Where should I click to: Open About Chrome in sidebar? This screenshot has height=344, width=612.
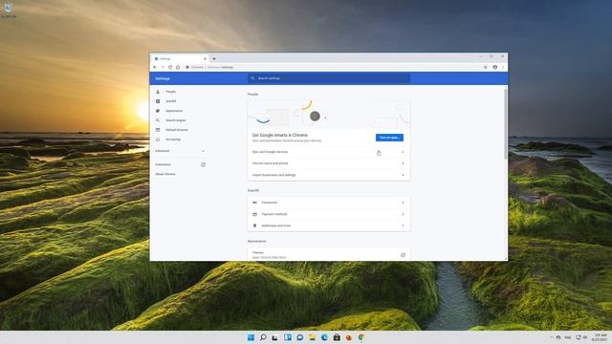click(x=165, y=174)
